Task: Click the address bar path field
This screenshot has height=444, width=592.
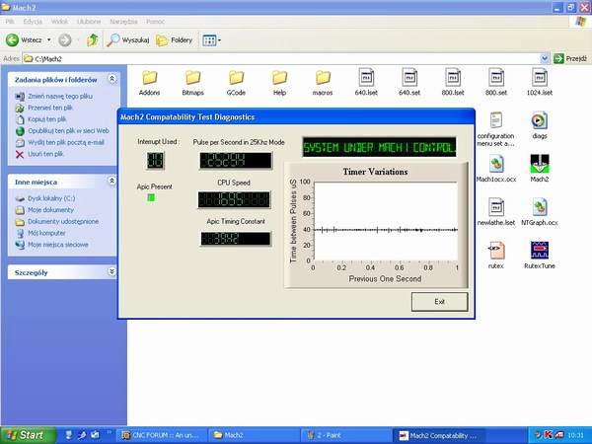Action: click(x=281, y=58)
